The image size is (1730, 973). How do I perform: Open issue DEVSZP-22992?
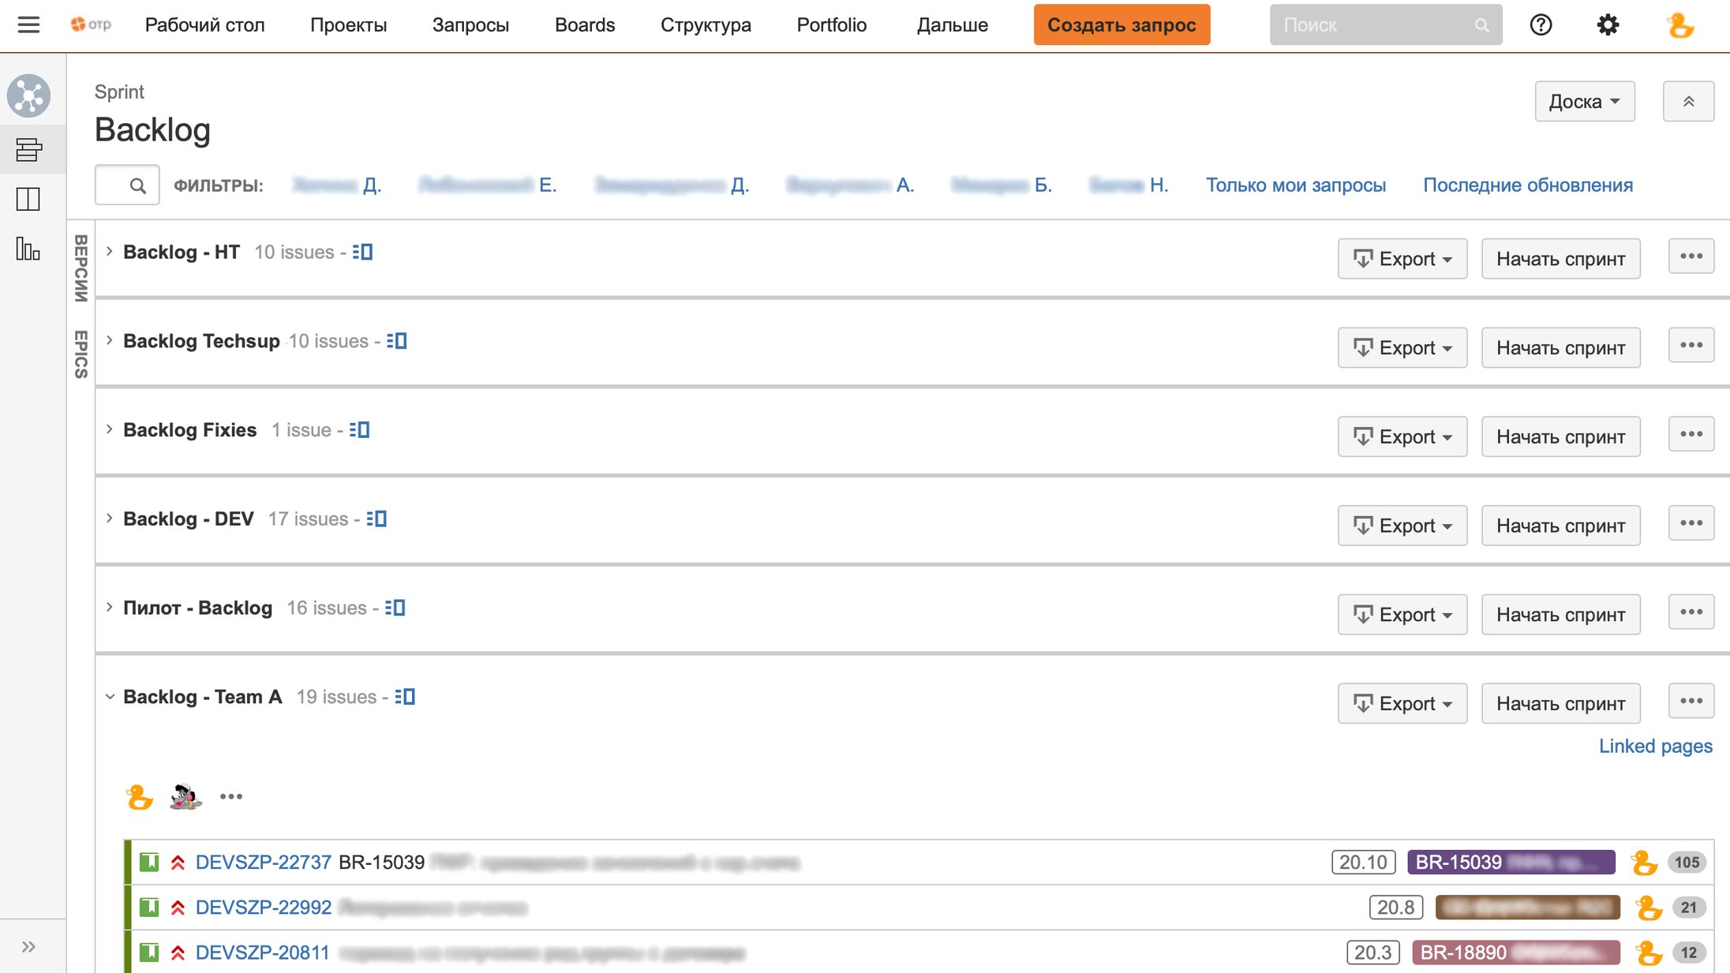pos(264,907)
